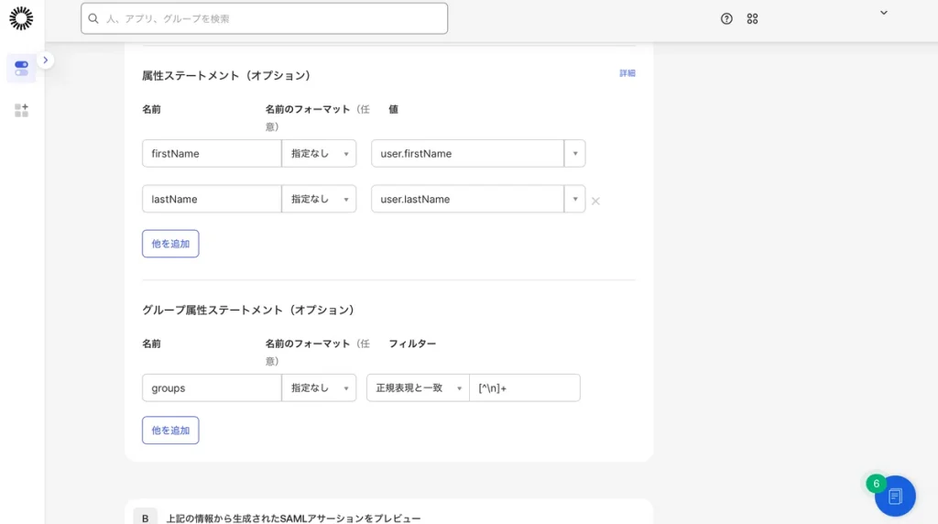The height and width of the screenshot is (524, 938).
Task: Open the help question mark icon
Action: click(x=726, y=18)
